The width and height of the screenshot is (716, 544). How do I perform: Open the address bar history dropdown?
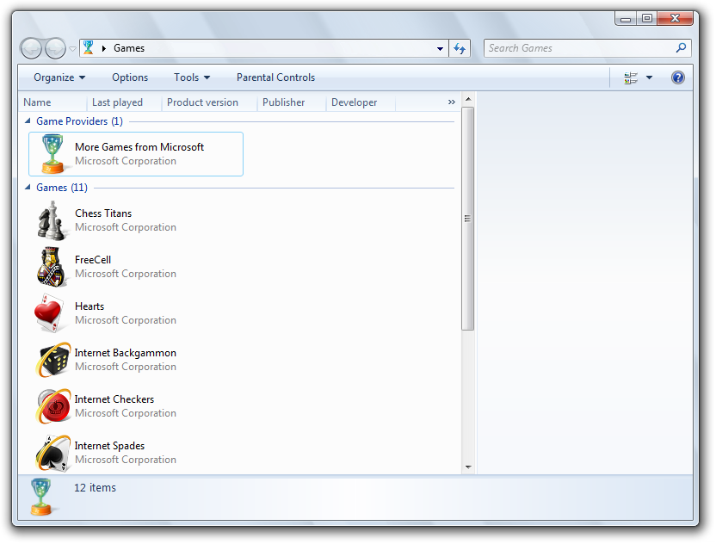[440, 48]
